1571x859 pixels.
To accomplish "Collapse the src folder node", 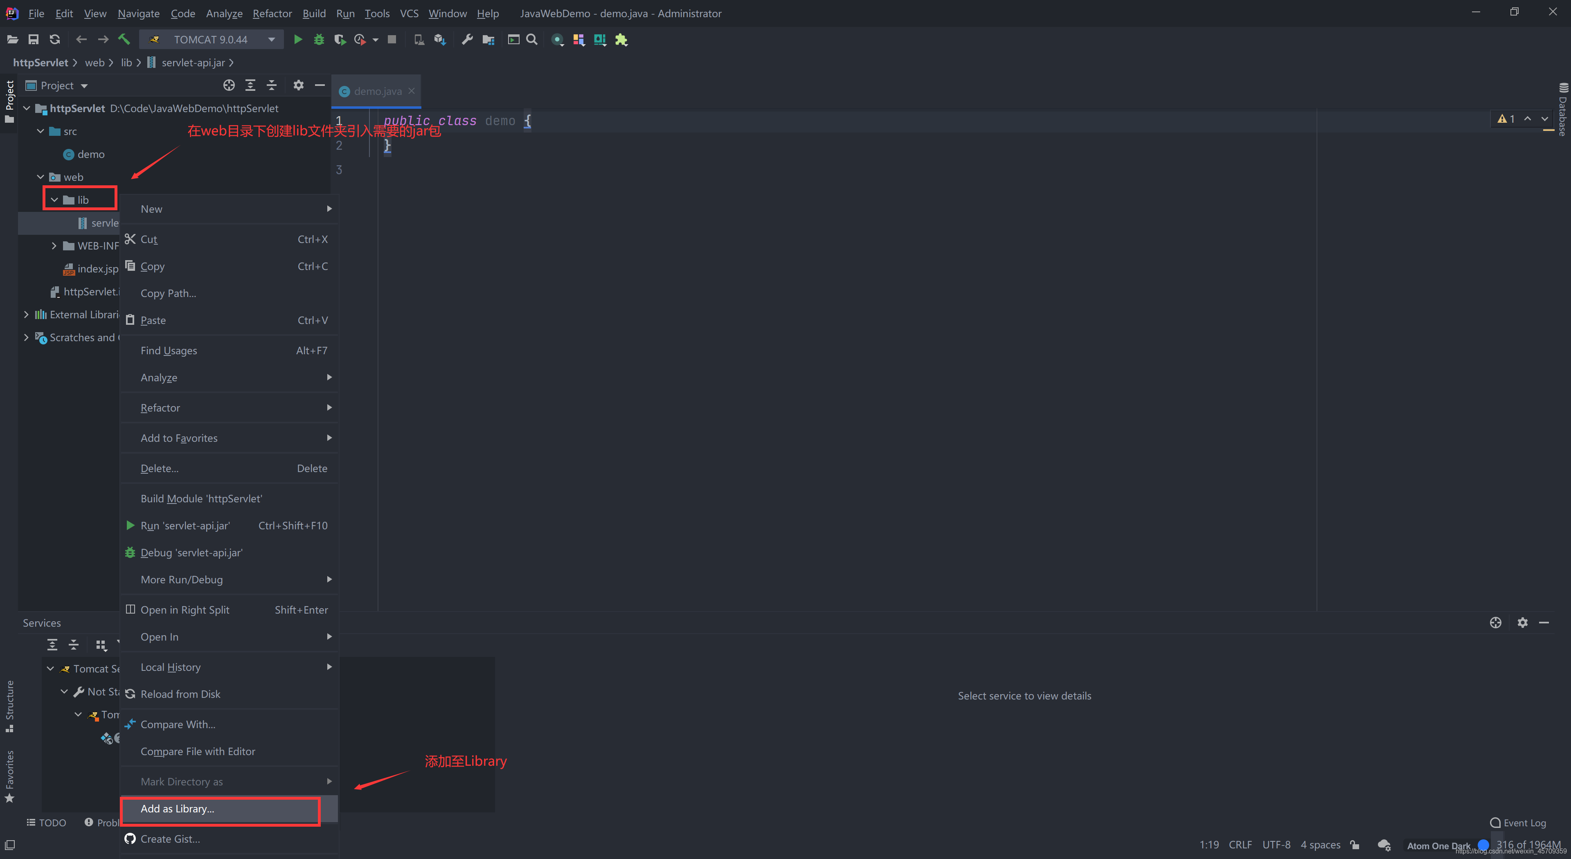I will pyautogui.click(x=40, y=131).
